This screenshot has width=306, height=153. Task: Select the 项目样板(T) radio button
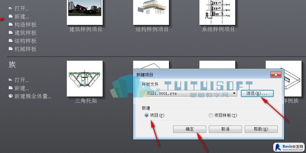[x=211, y=115]
